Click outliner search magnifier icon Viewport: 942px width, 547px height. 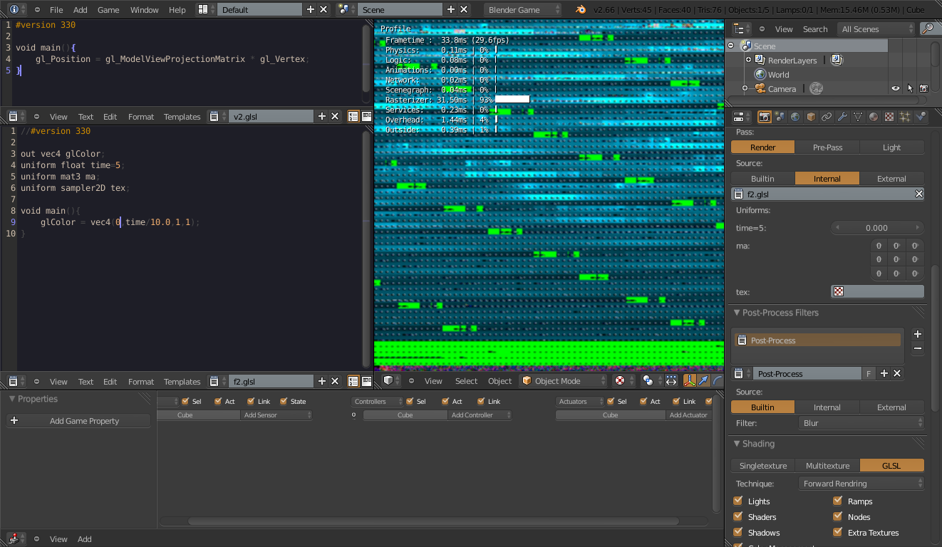click(x=928, y=29)
